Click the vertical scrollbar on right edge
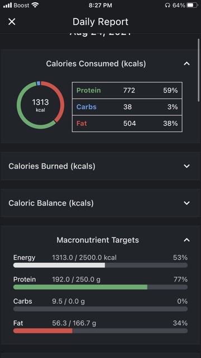Screen dimensions: 201x358 [199, 70]
